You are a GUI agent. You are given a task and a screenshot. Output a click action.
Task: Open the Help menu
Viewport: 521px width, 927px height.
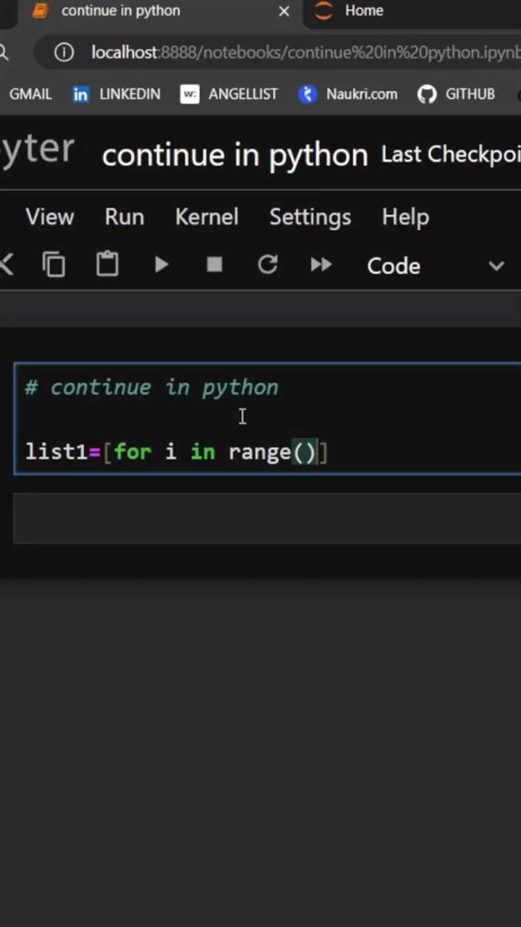pos(406,217)
